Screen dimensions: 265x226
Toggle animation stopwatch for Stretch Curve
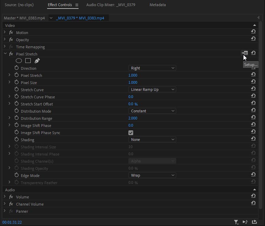pos(16,90)
